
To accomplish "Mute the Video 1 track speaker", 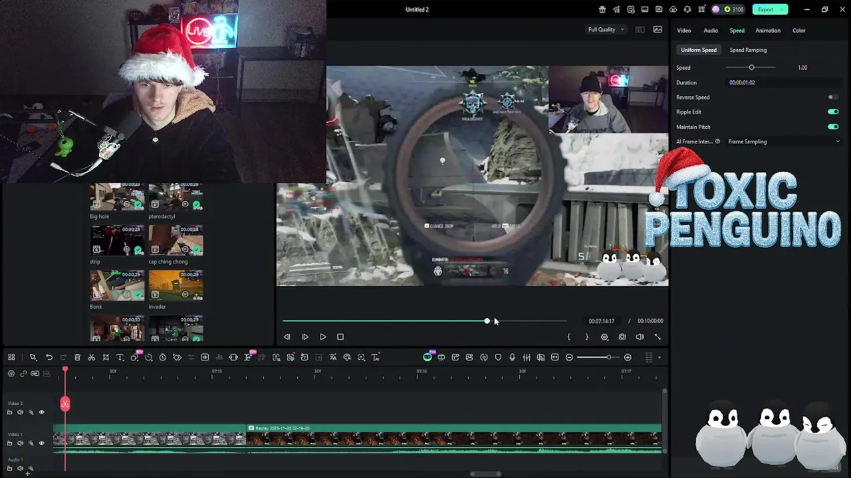I will (20, 443).
